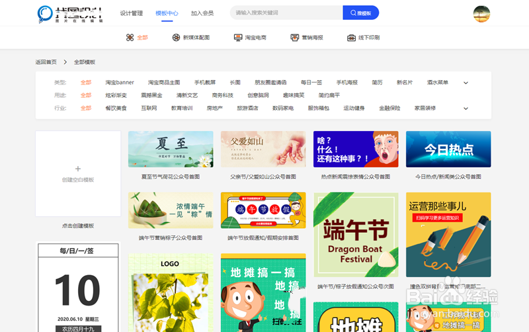Filter industry by 餐饮美食
Image resolution: width=529 pixels, height=332 pixels.
(x=116, y=108)
